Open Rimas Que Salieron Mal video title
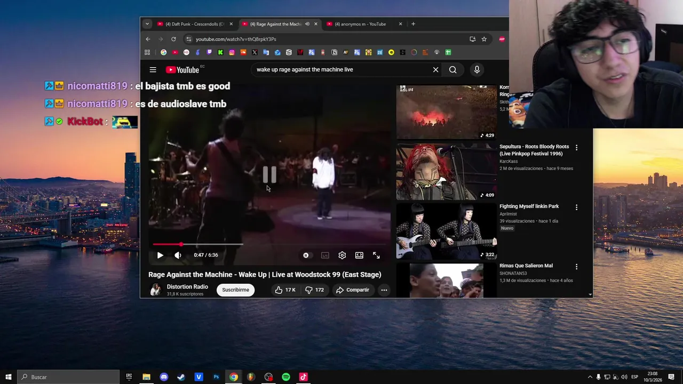683x384 pixels. pyautogui.click(x=526, y=266)
